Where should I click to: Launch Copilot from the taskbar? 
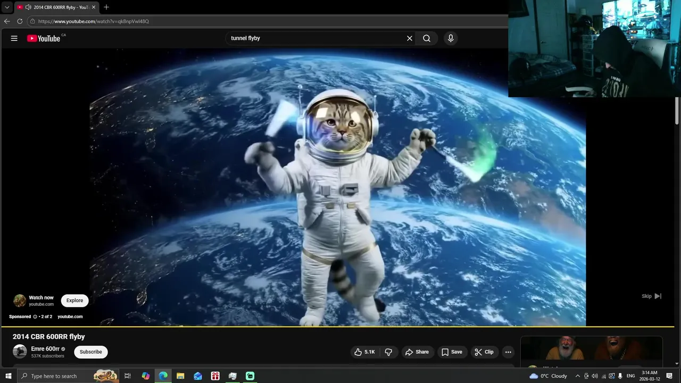[145, 376]
